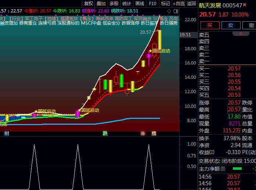Select 买三 price 20.55
Image resolution: width=256 pixels, height=190 pixels.
234,82
